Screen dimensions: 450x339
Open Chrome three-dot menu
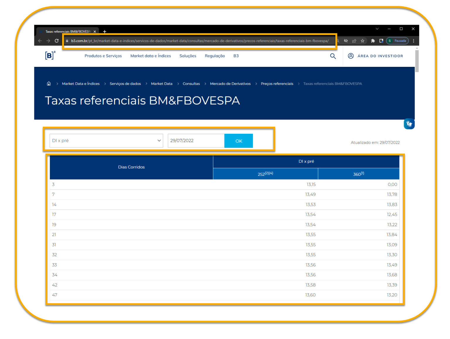(413, 41)
